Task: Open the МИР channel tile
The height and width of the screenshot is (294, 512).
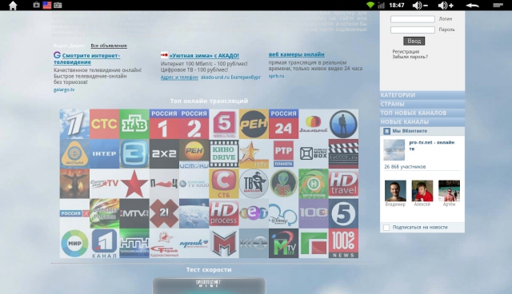Action: click(x=74, y=243)
